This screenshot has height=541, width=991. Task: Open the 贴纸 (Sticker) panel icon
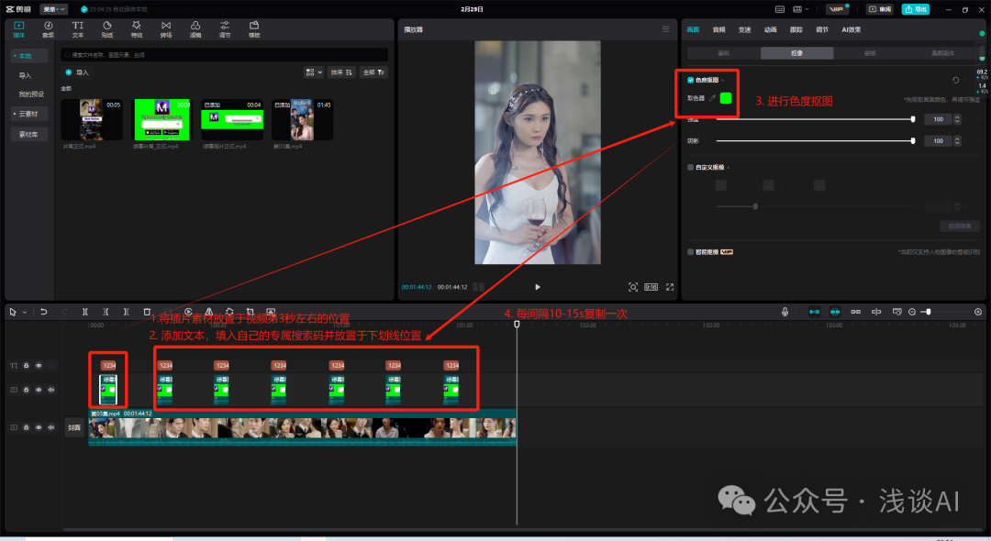click(x=107, y=28)
